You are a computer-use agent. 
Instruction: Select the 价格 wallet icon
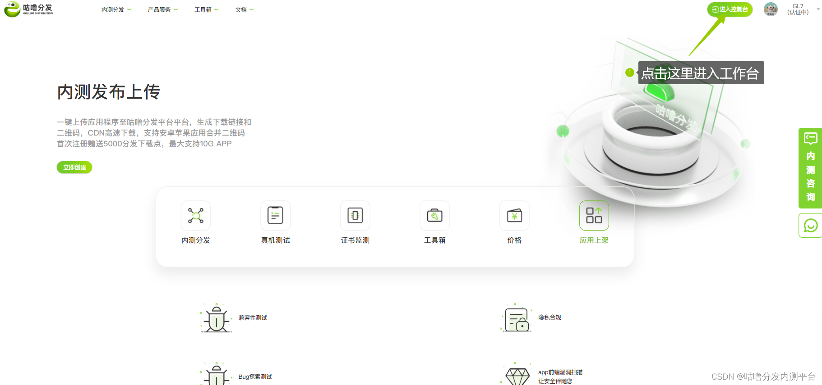click(x=514, y=216)
